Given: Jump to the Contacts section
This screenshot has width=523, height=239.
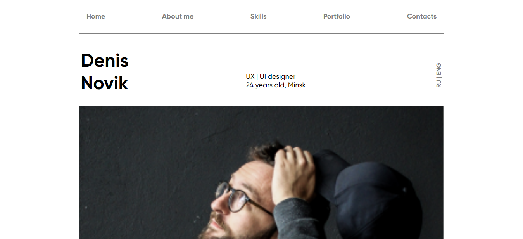Looking at the screenshot, I should point(422,16).
